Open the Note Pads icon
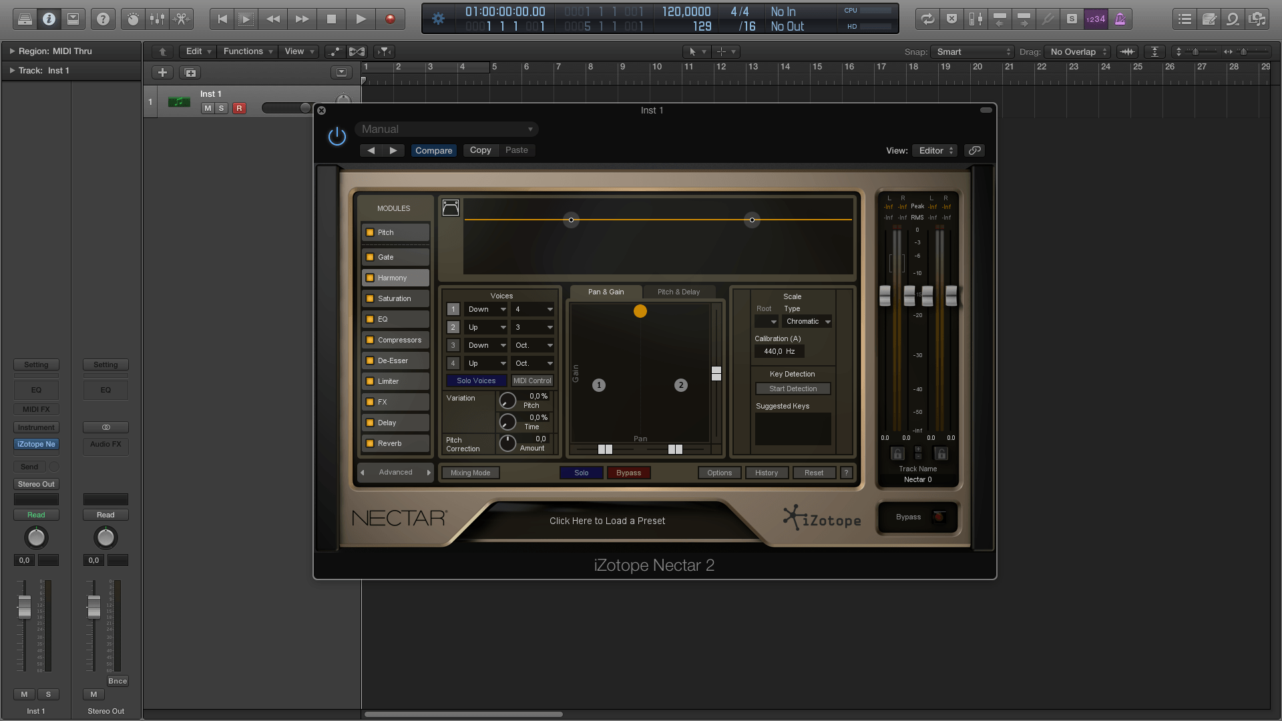The width and height of the screenshot is (1282, 721). [x=1209, y=19]
